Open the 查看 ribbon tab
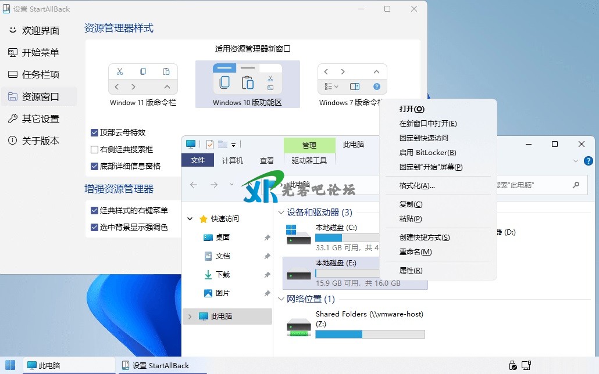Image resolution: width=599 pixels, height=374 pixels. click(267, 161)
